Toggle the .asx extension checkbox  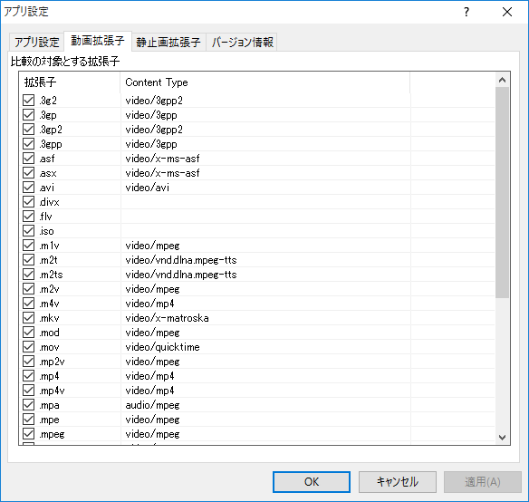(29, 173)
